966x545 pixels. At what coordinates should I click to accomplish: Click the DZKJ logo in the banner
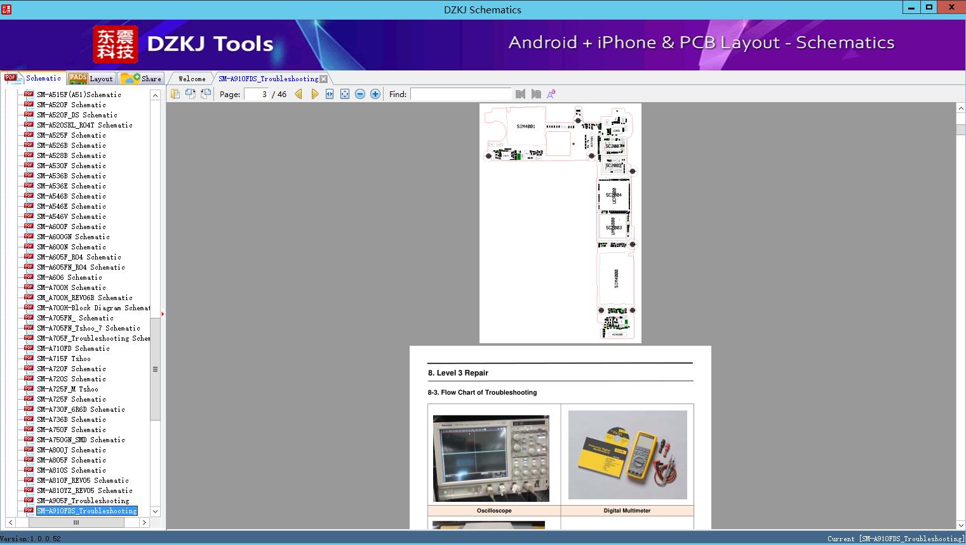[x=116, y=44]
